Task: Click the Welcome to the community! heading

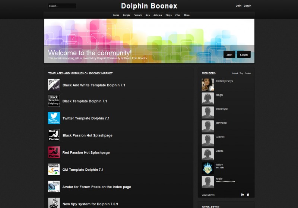Action: [x=90, y=53]
